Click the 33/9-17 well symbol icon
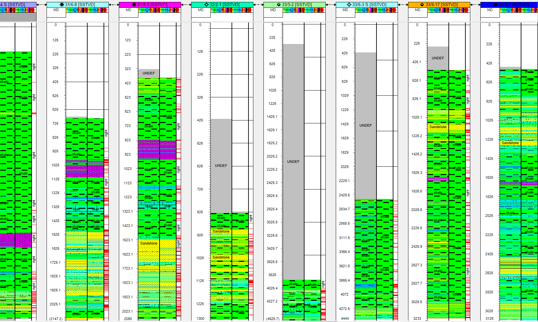 click(422, 5)
